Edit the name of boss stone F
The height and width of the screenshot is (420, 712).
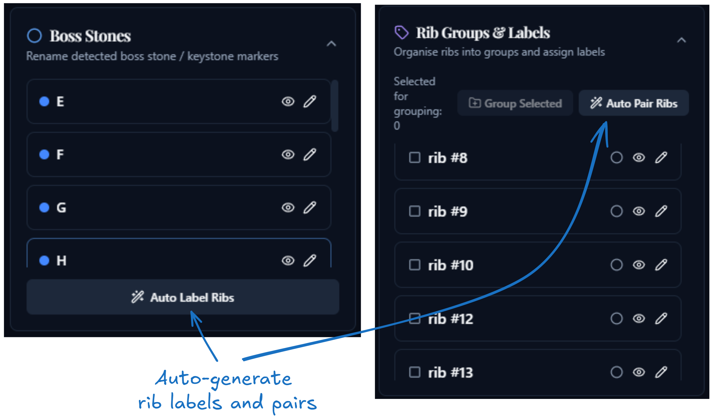(310, 155)
